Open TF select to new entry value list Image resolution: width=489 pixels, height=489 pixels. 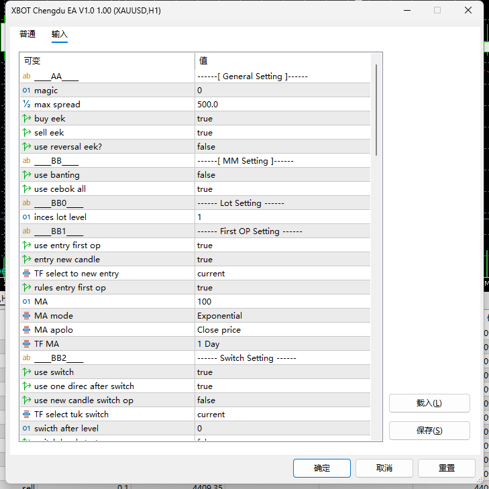click(282, 274)
